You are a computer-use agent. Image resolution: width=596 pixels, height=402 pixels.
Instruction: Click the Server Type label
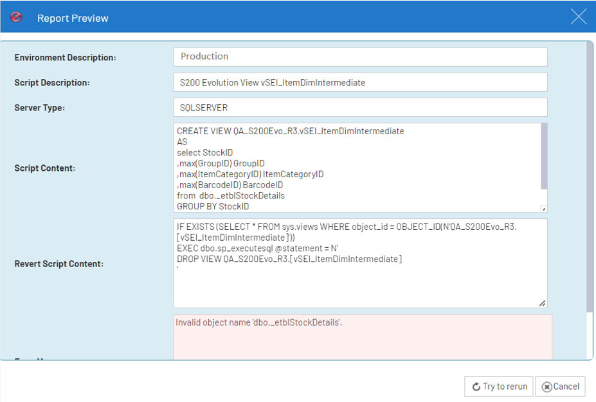tap(39, 108)
